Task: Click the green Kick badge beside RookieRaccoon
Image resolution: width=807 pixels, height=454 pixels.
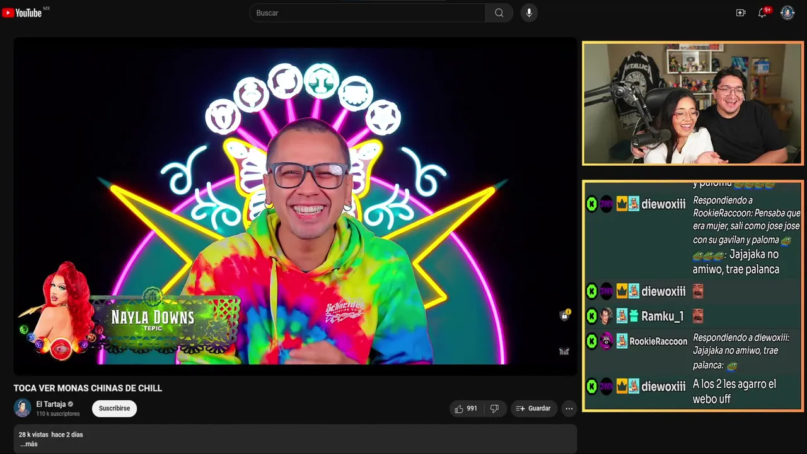Action: click(x=591, y=341)
